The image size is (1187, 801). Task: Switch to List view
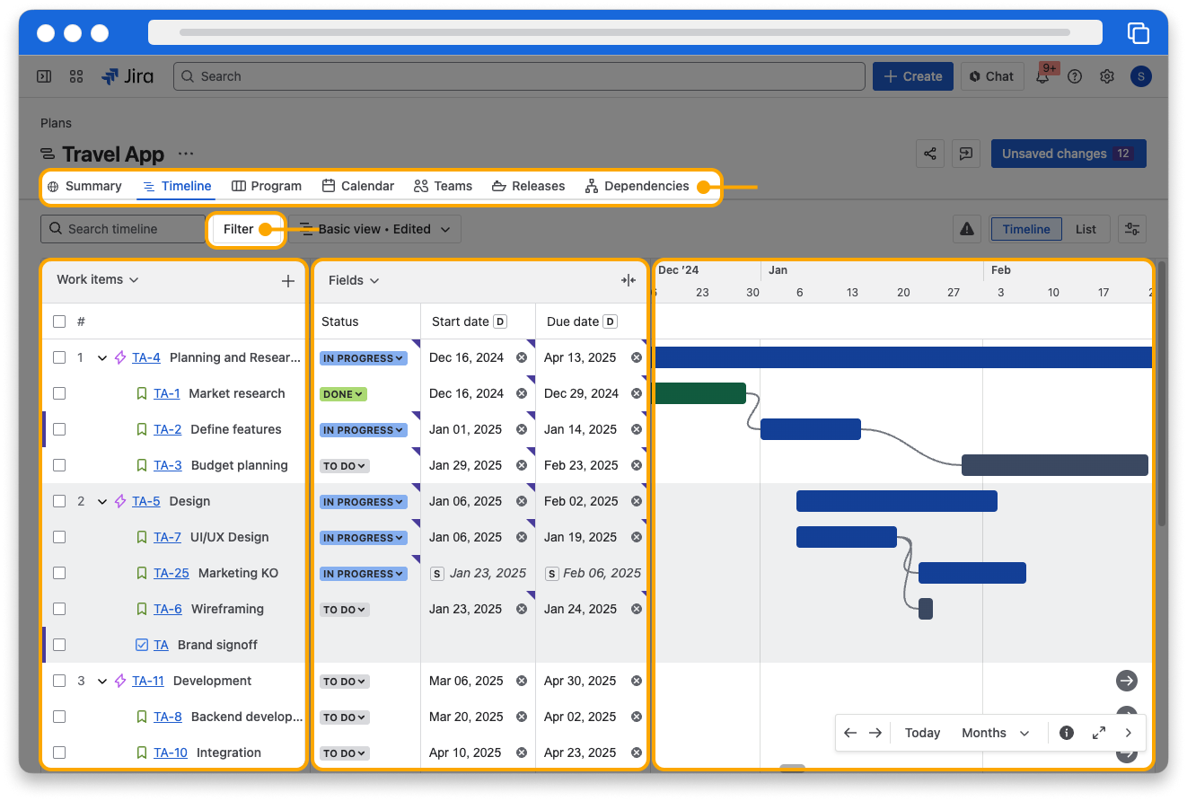click(x=1086, y=229)
